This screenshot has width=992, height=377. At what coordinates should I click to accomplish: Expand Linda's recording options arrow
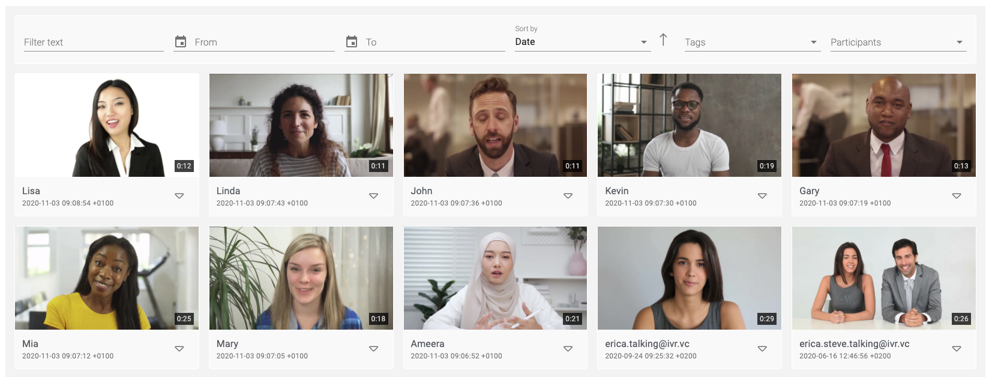coord(373,196)
